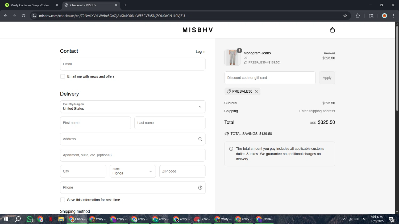Click the City input field
The image size is (399, 224).
pyautogui.click(x=83, y=171)
